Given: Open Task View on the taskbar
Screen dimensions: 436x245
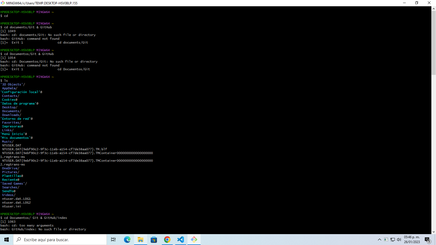Looking at the screenshot, I should [113, 240].
